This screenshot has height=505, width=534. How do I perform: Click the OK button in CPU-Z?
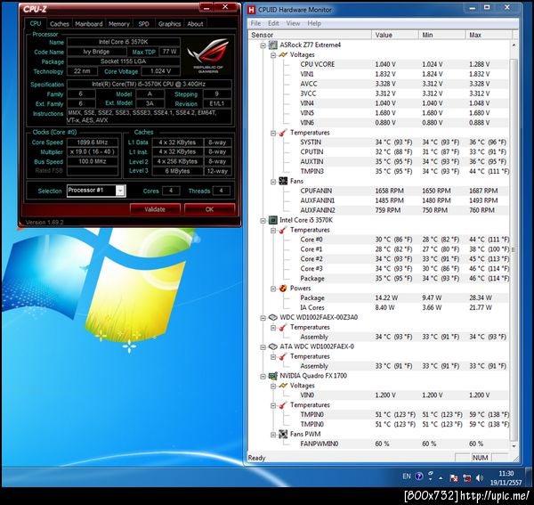pos(209,209)
